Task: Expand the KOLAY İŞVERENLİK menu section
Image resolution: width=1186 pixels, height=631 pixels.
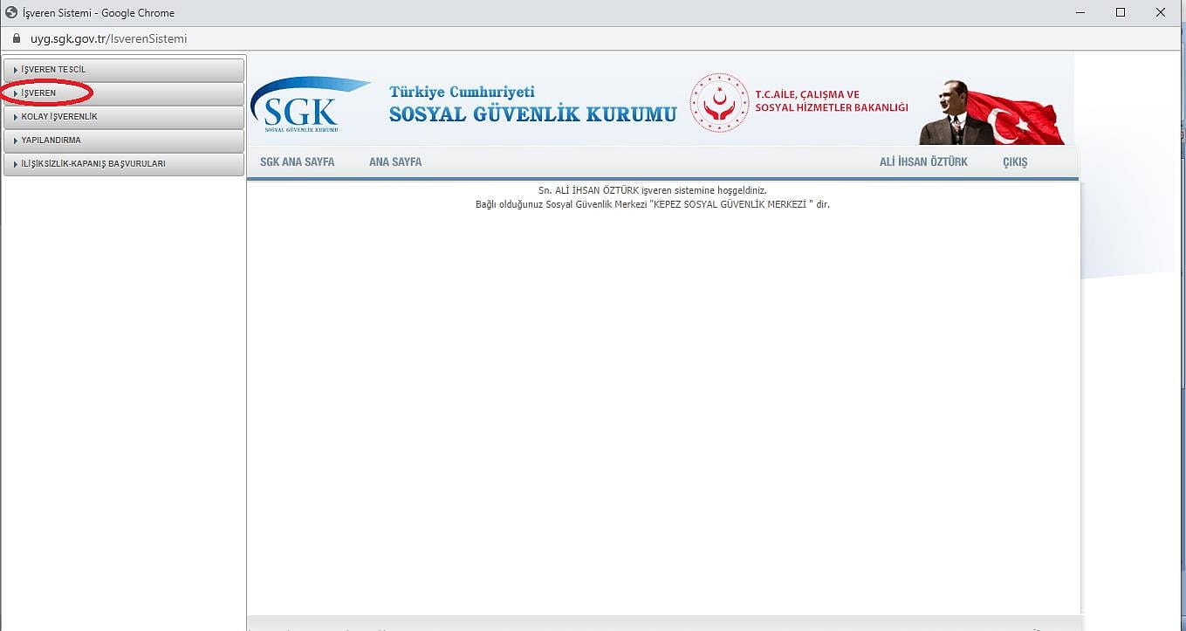Action: point(124,117)
